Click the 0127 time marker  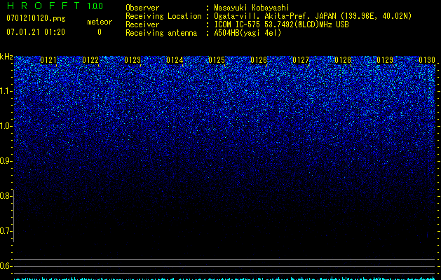[301, 60]
